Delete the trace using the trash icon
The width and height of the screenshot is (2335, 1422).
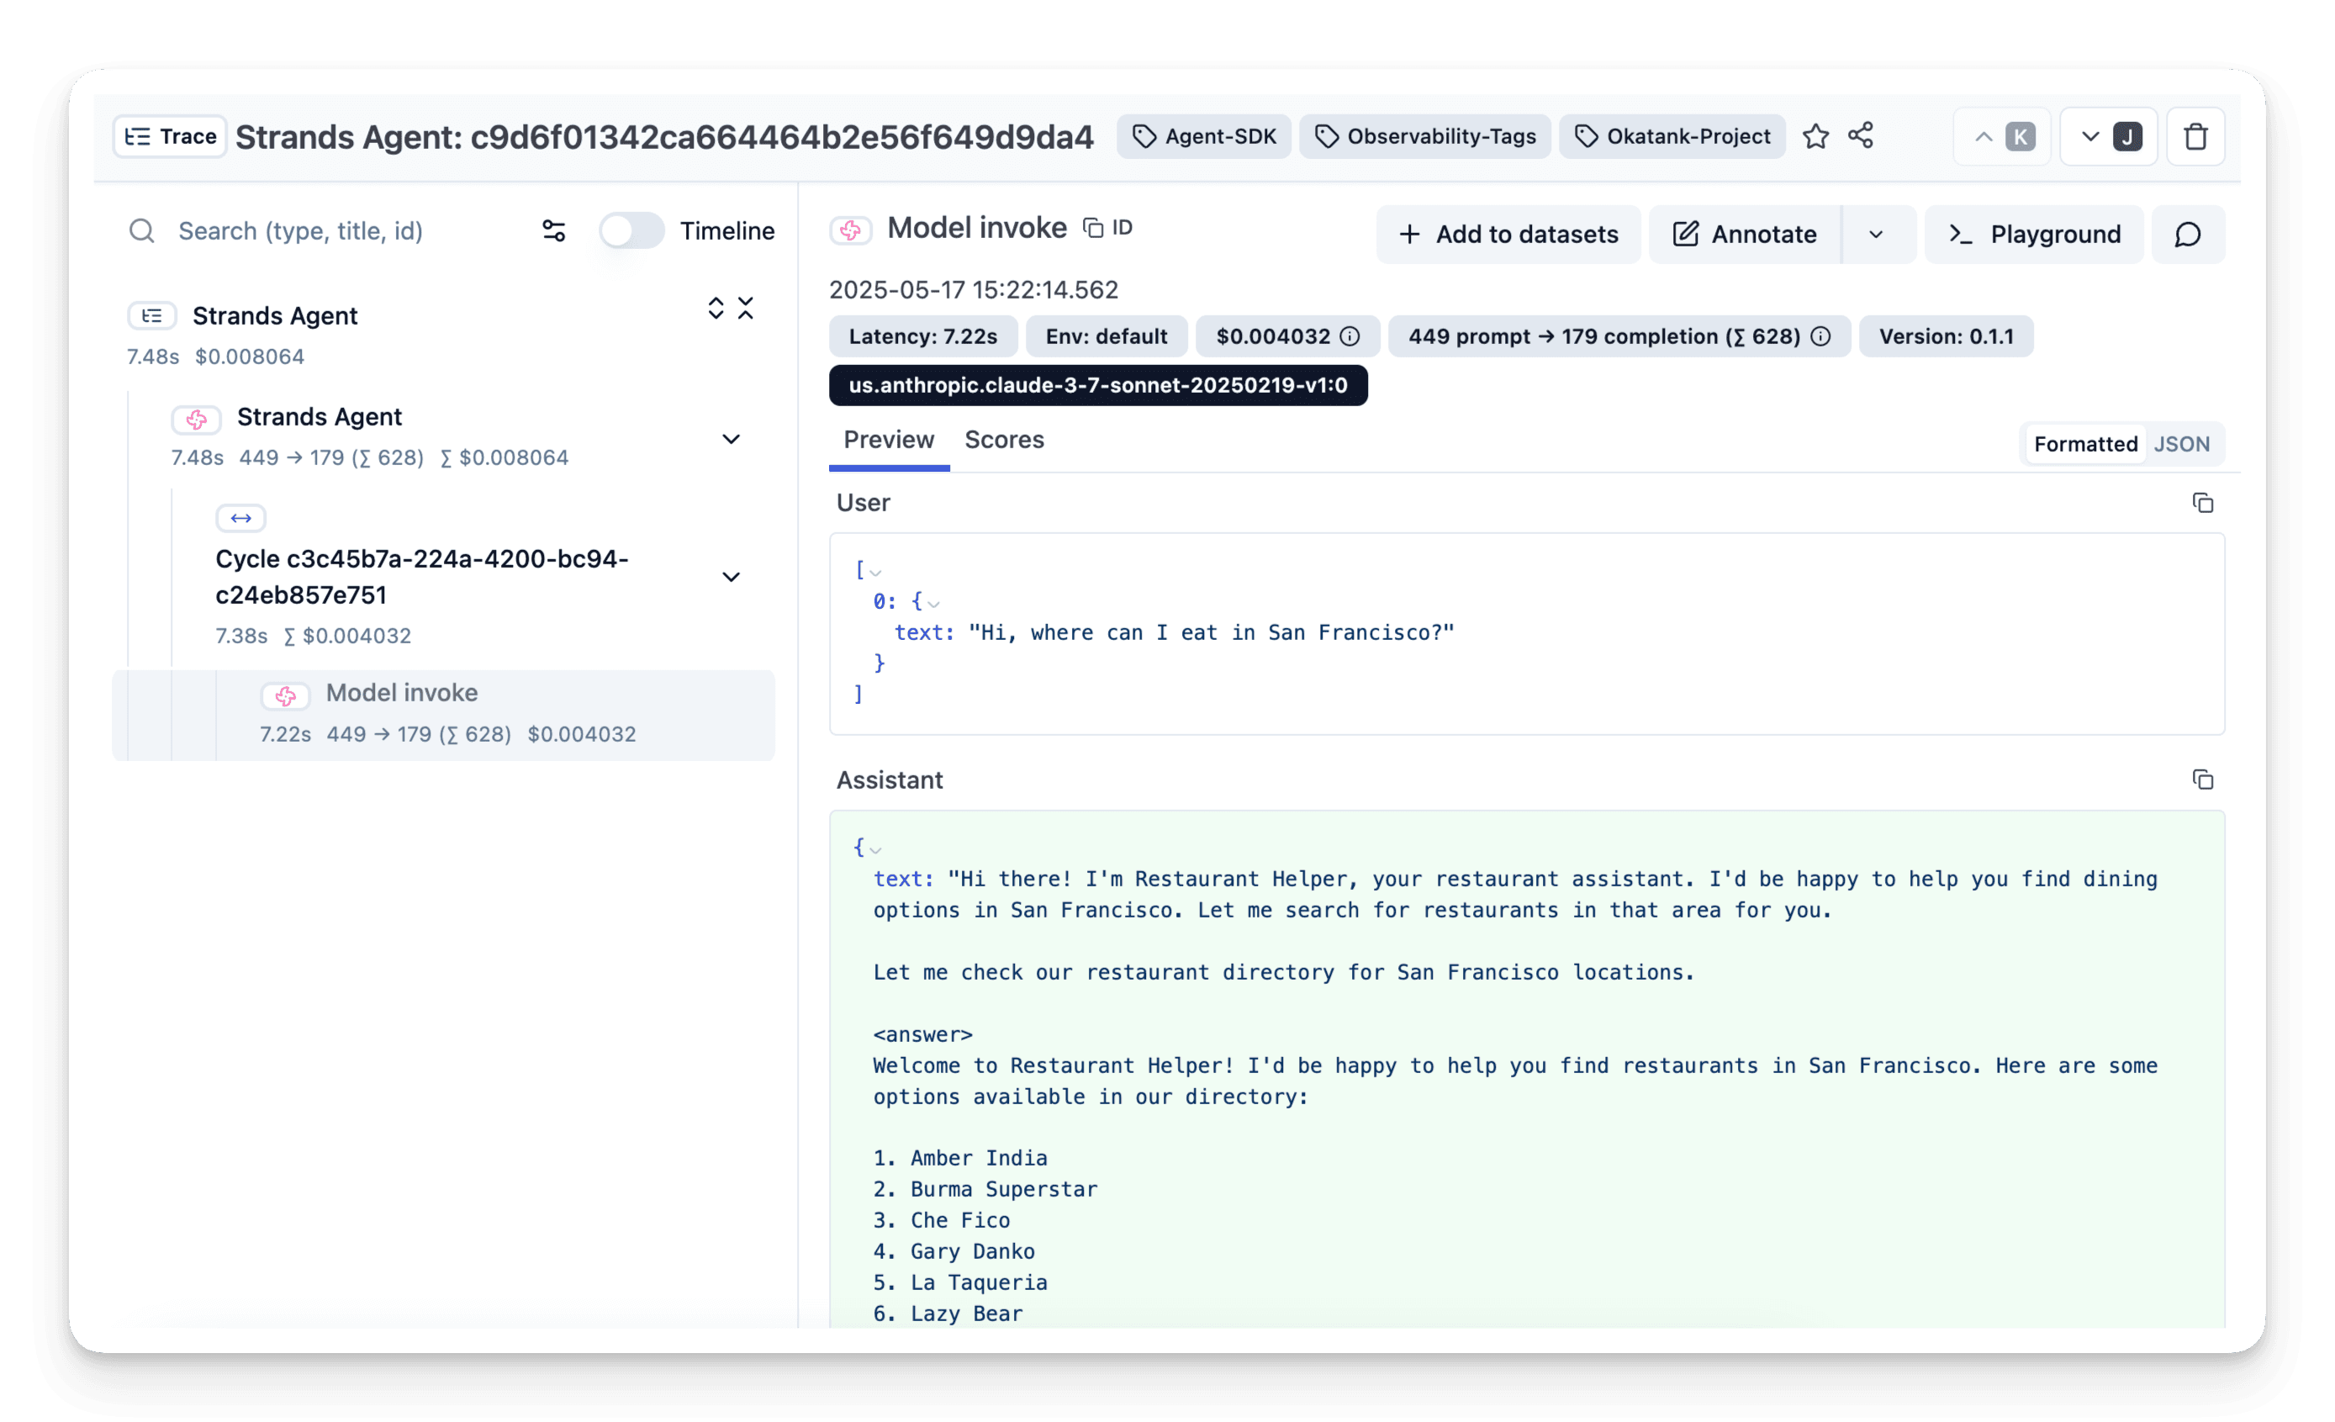tap(2196, 136)
